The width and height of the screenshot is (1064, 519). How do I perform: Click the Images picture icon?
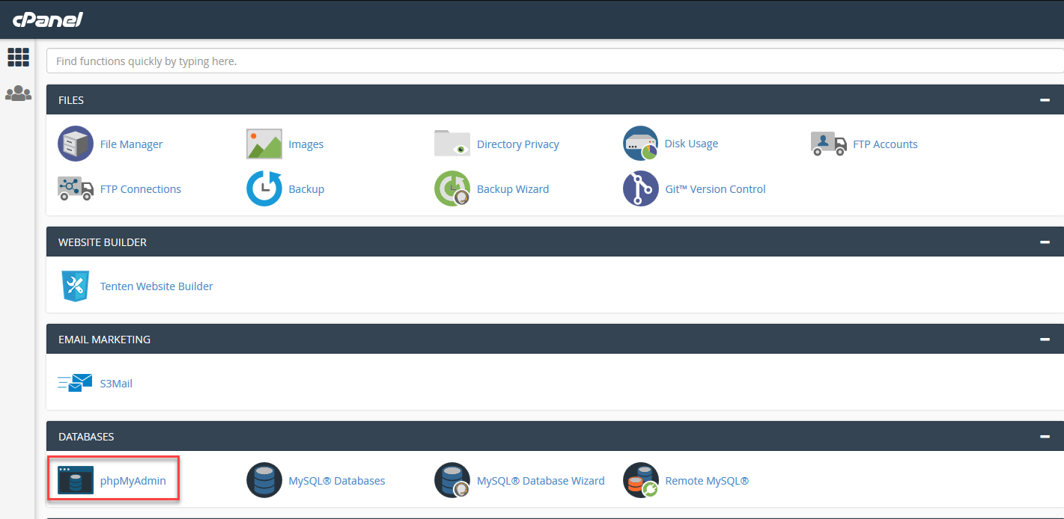point(264,144)
